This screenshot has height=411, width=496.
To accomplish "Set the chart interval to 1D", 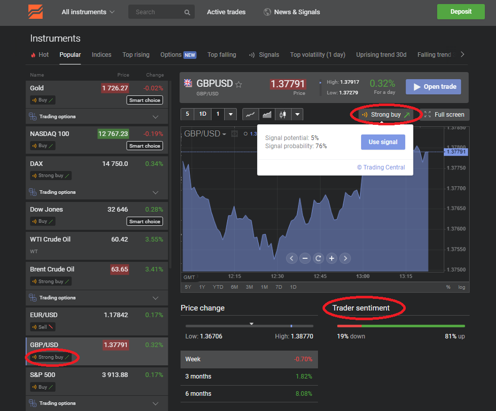I will point(202,114).
